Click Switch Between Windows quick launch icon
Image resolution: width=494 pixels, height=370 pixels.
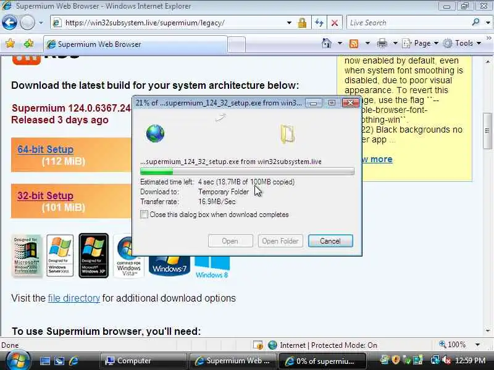(59, 361)
